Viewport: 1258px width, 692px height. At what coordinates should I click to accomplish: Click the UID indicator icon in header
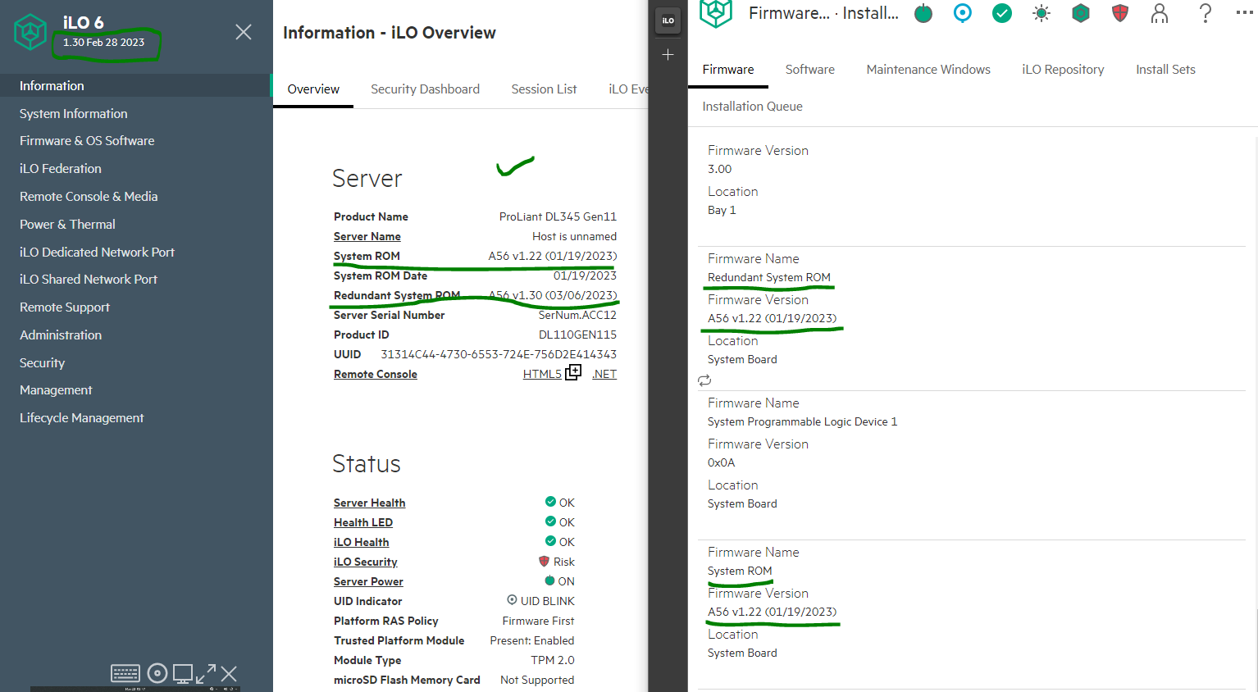[x=963, y=13]
